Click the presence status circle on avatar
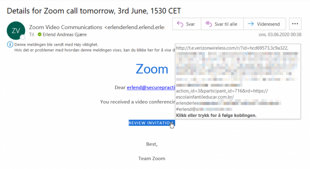This screenshot has height=169, width=310. pos(23,37)
